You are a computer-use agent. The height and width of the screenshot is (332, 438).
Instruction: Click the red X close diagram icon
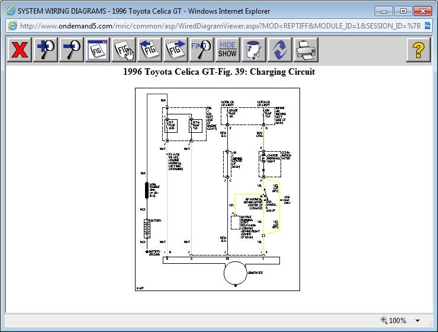click(20, 50)
